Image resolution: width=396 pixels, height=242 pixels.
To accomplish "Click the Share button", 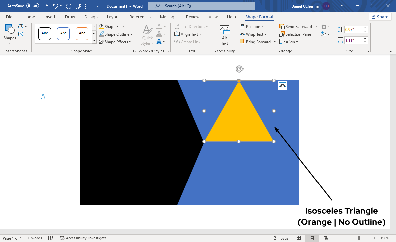I will point(380,17).
